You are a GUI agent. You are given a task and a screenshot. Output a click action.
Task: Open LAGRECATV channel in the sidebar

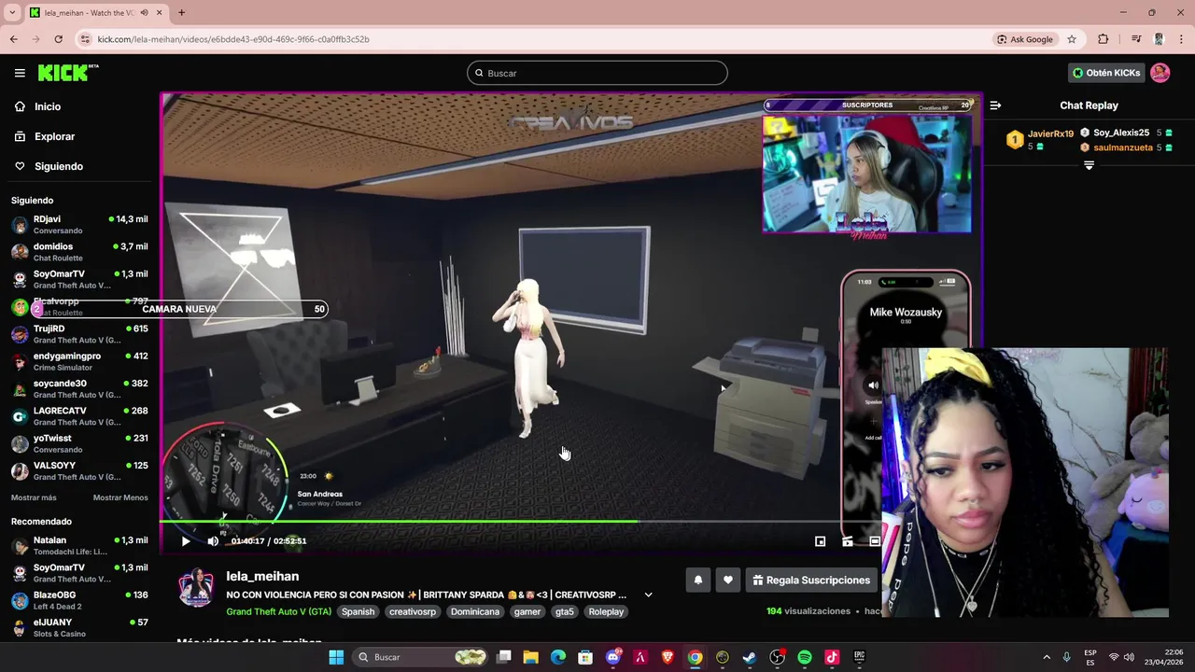[79, 416]
